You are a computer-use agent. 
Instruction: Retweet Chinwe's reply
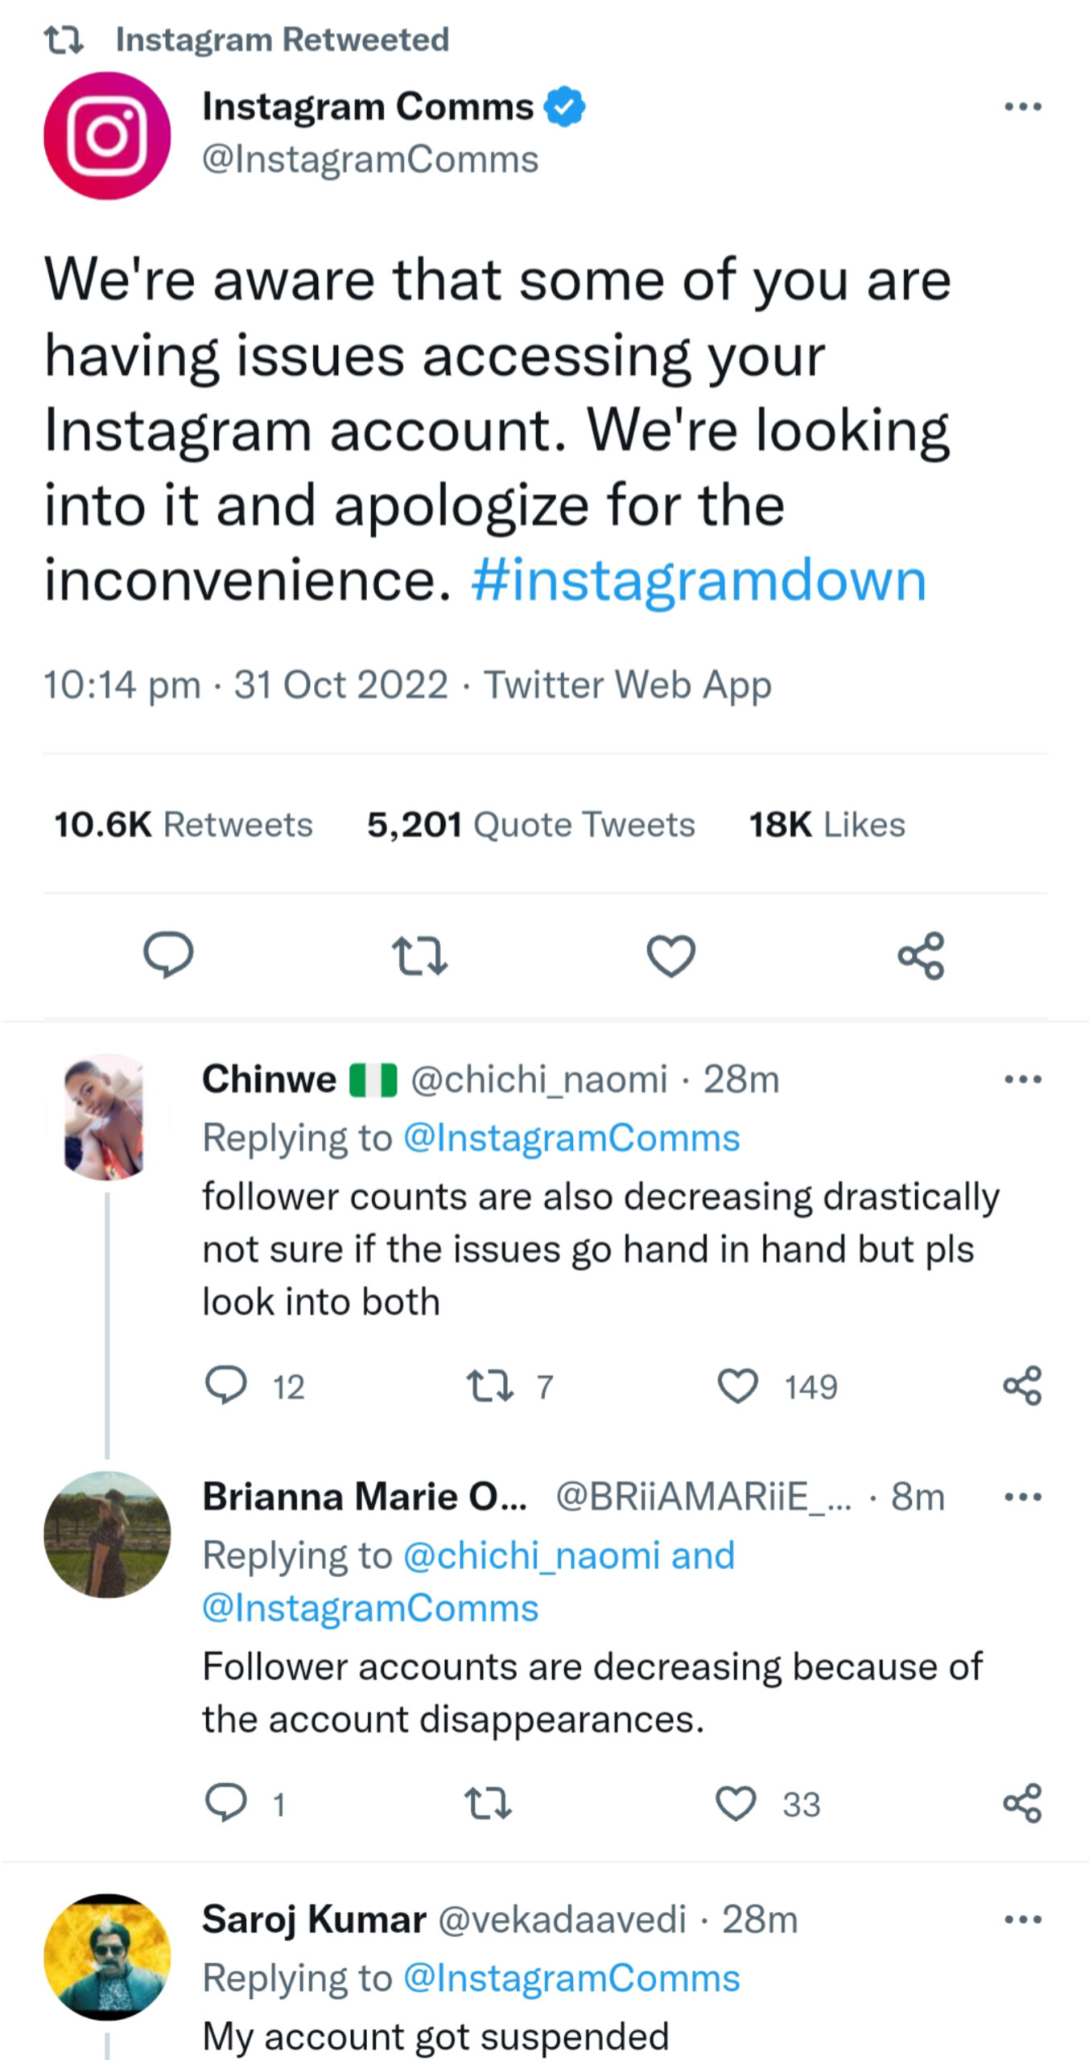(490, 1386)
